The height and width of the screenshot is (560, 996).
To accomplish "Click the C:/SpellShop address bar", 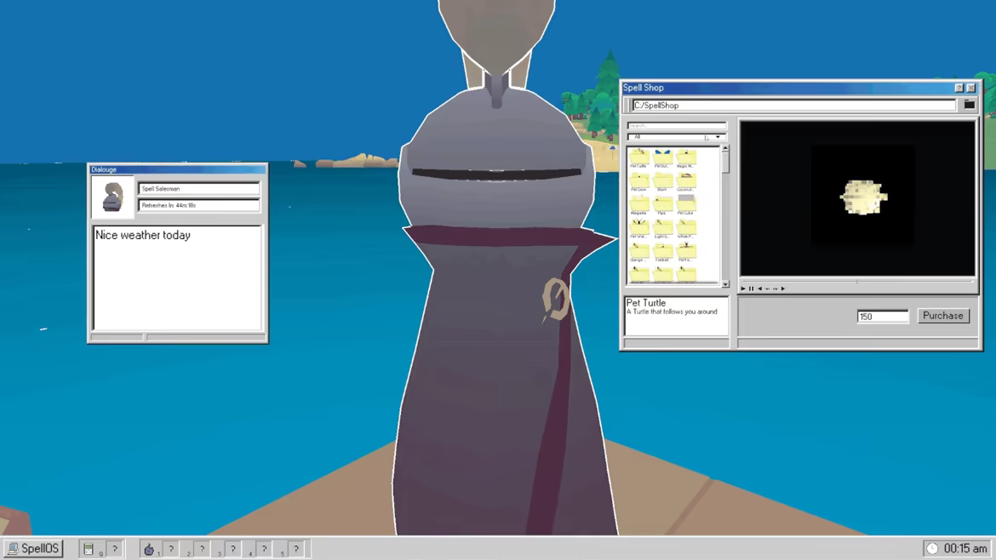I will [x=794, y=106].
